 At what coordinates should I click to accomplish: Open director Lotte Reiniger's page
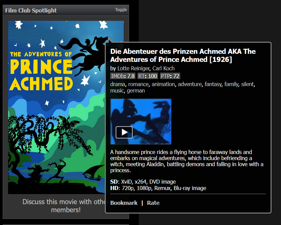pyautogui.click(x=133, y=68)
